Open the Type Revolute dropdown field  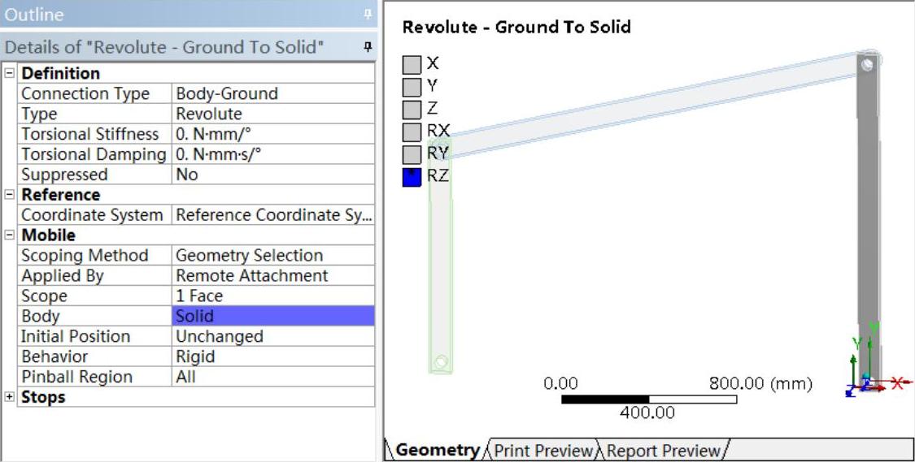[273, 114]
